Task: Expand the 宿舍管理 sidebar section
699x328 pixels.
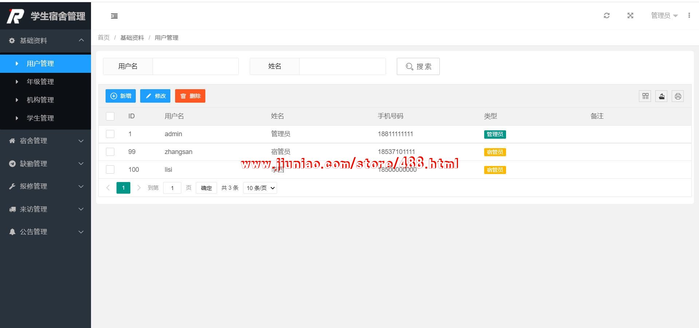Action: tap(46, 141)
